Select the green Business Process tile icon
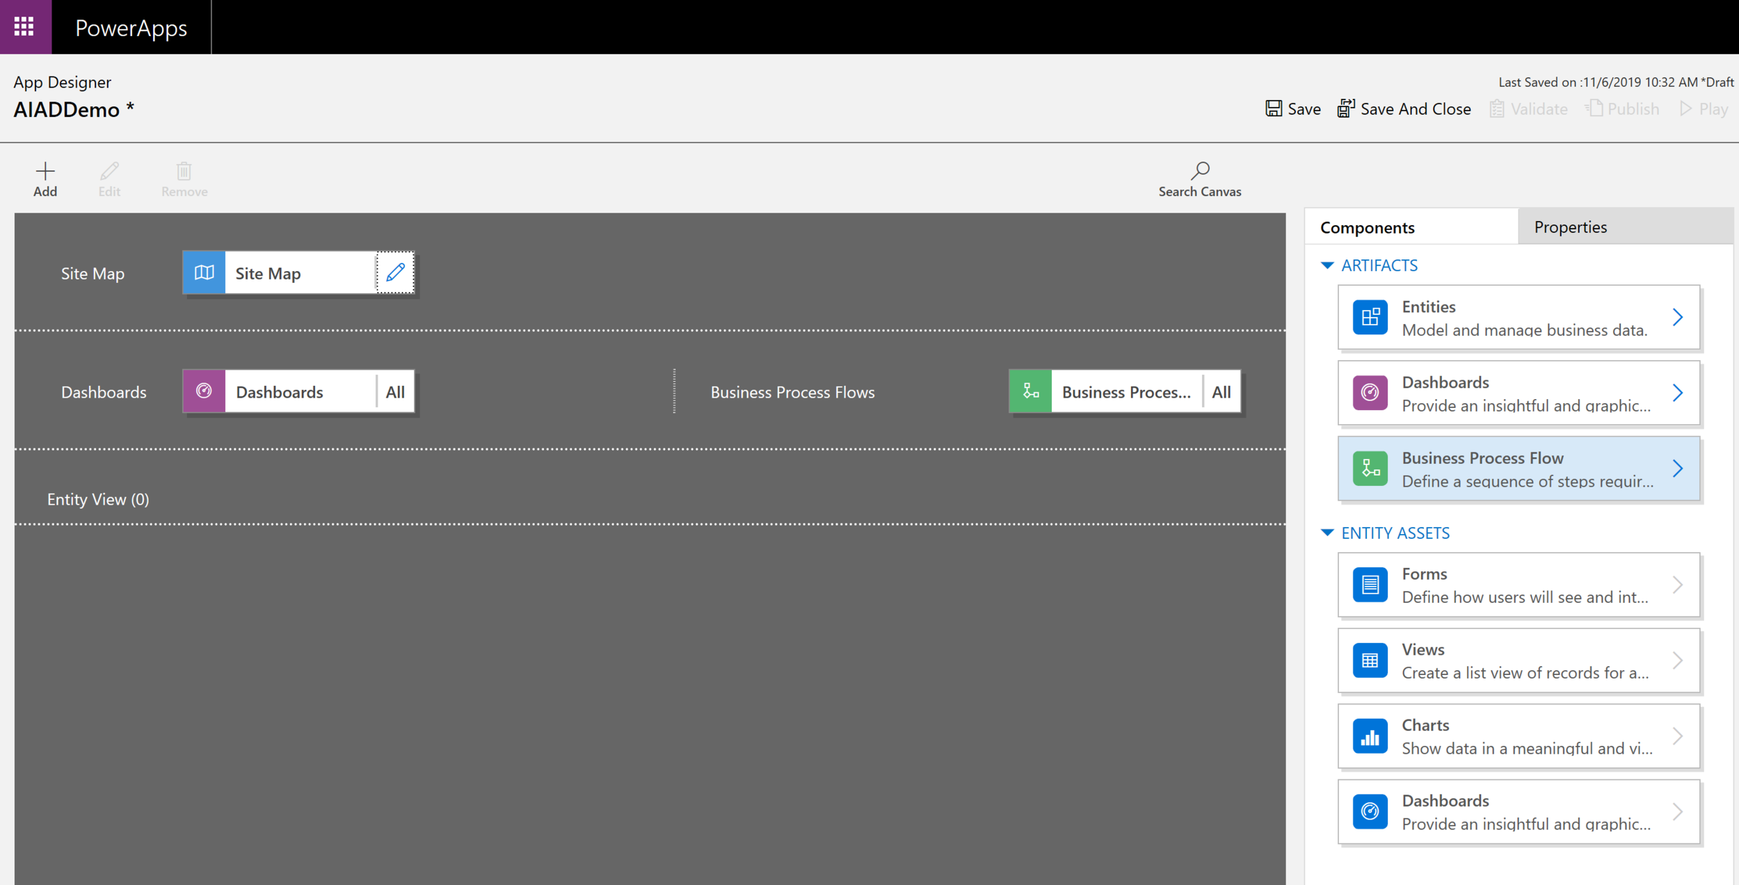 click(1030, 391)
